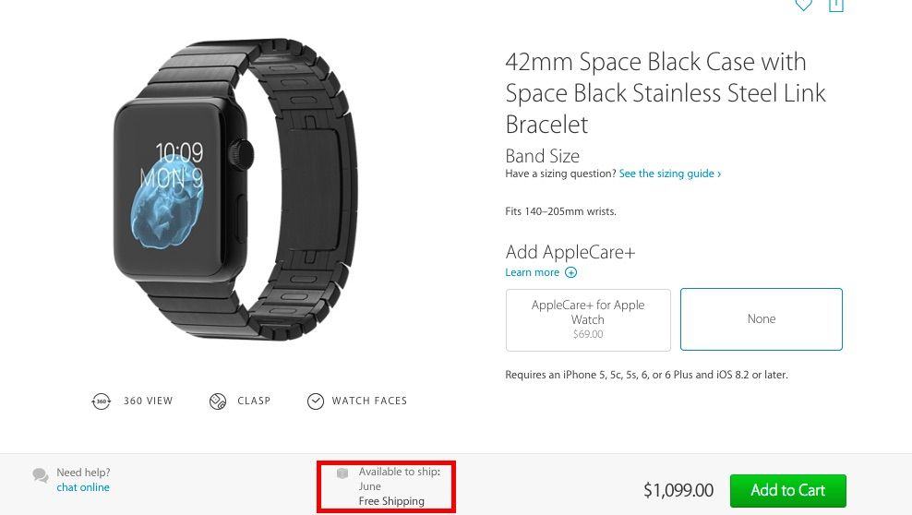Click the Free Shipping text
Screen dimensions: 912x515
pos(391,501)
